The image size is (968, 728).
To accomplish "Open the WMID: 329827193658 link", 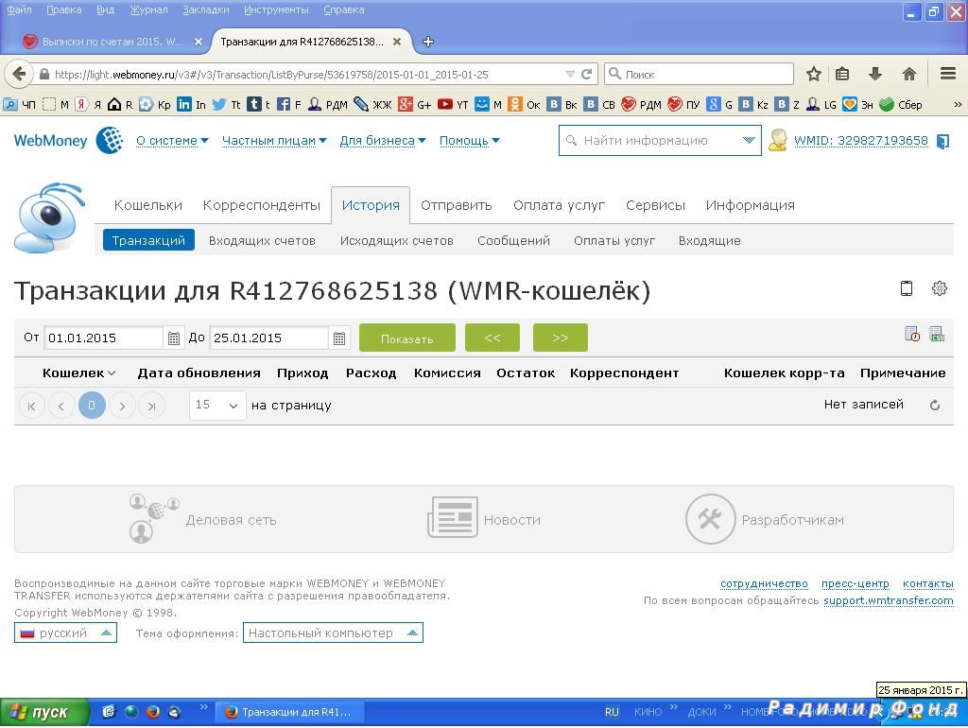I will 860,141.
